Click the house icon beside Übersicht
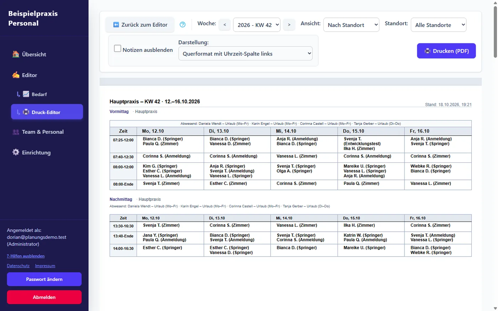Viewport: 498px width, 311px height. pyautogui.click(x=16, y=54)
